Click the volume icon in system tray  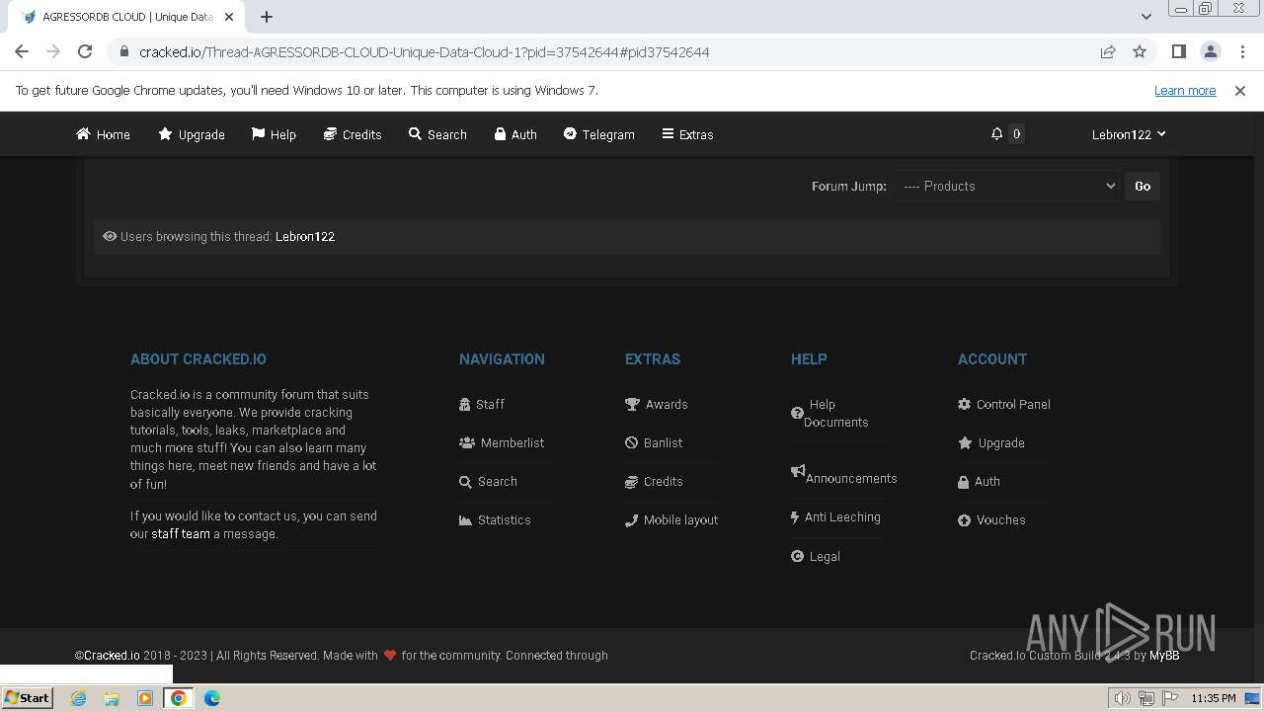click(x=1122, y=698)
